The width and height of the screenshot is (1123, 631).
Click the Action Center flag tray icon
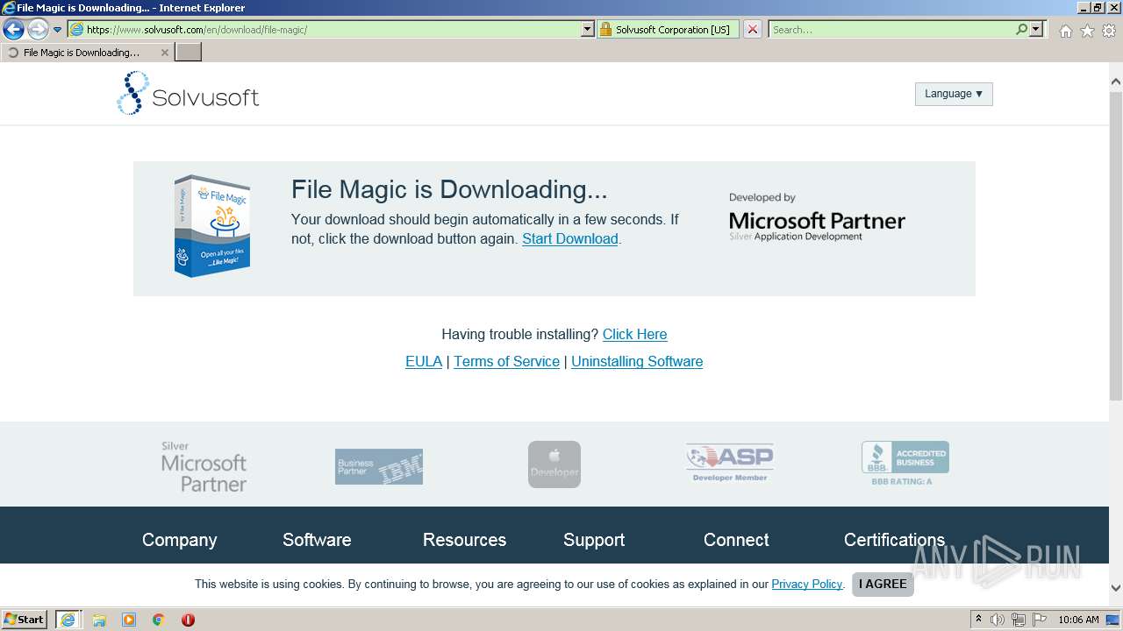1040,620
